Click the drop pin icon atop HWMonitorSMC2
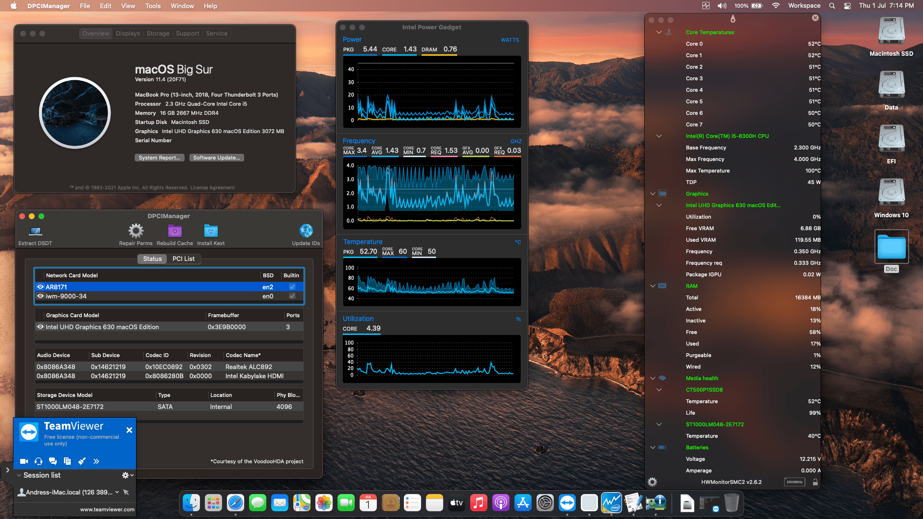The height and width of the screenshot is (519, 923). (x=733, y=19)
